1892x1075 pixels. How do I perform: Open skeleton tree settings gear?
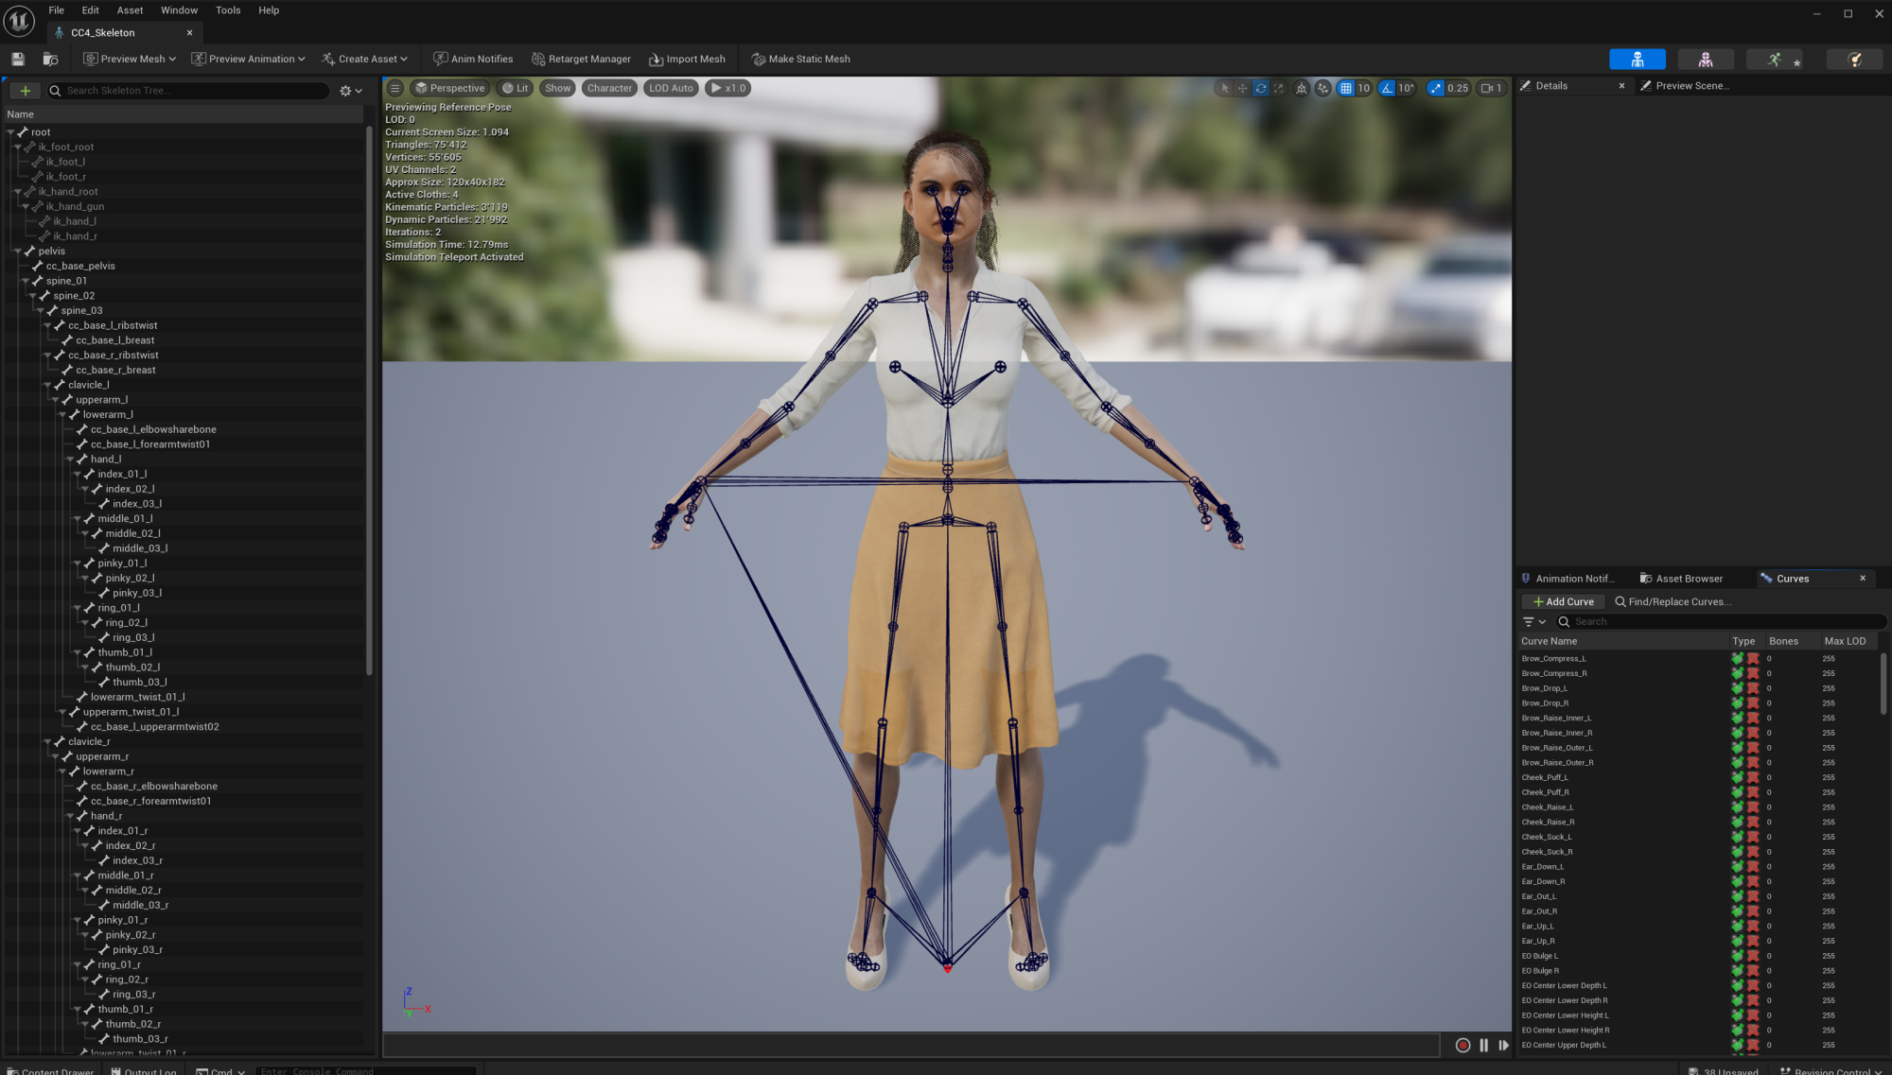(x=351, y=91)
